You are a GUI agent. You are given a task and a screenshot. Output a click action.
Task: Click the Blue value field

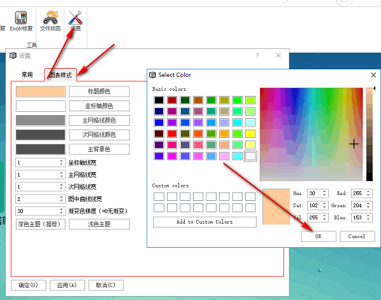click(x=358, y=217)
